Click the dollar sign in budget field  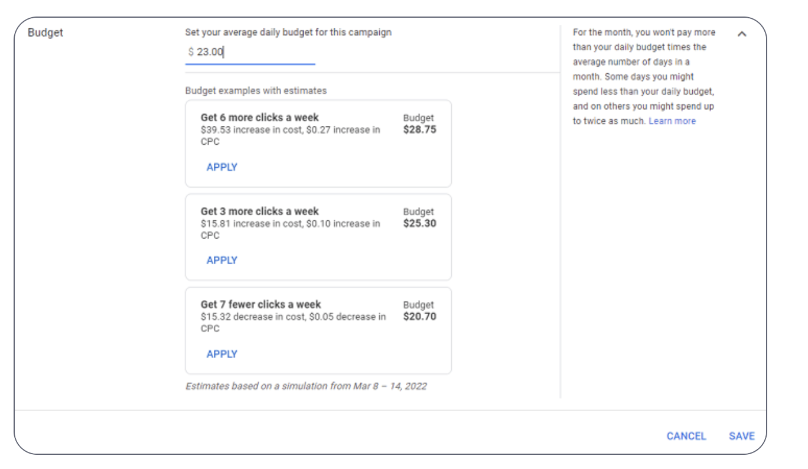click(191, 52)
